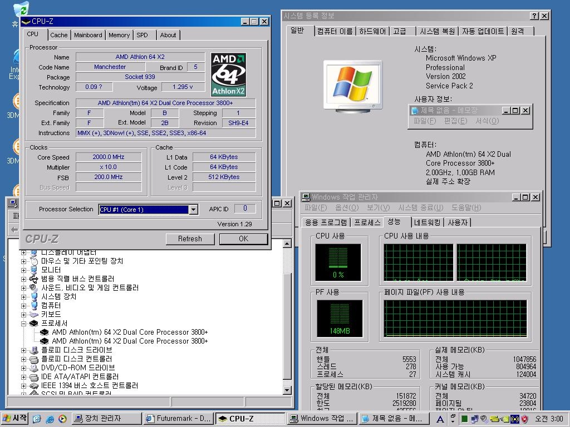Open the 서식(O) menu in Notepad window

[x=487, y=121]
